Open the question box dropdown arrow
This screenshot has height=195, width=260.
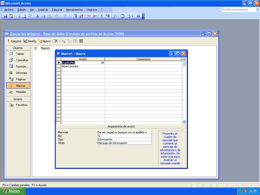[x=257, y=10]
